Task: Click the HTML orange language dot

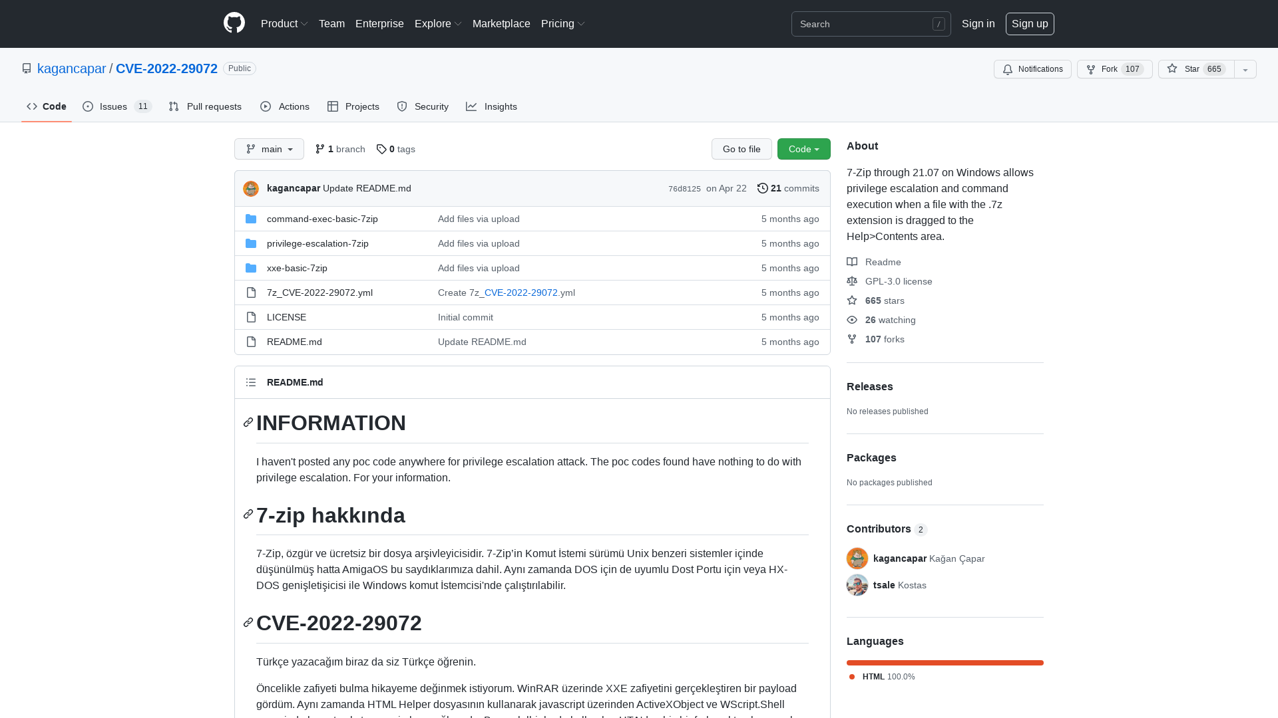Action: pyautogui.click(x=852, y=677)
